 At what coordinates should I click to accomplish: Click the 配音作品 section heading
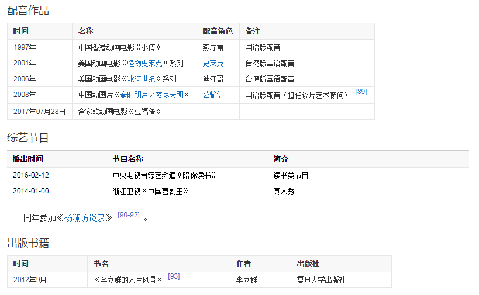[x=28, y=11]
